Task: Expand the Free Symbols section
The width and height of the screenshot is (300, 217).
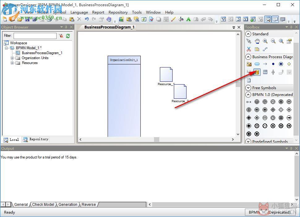Action: [248, 88]
